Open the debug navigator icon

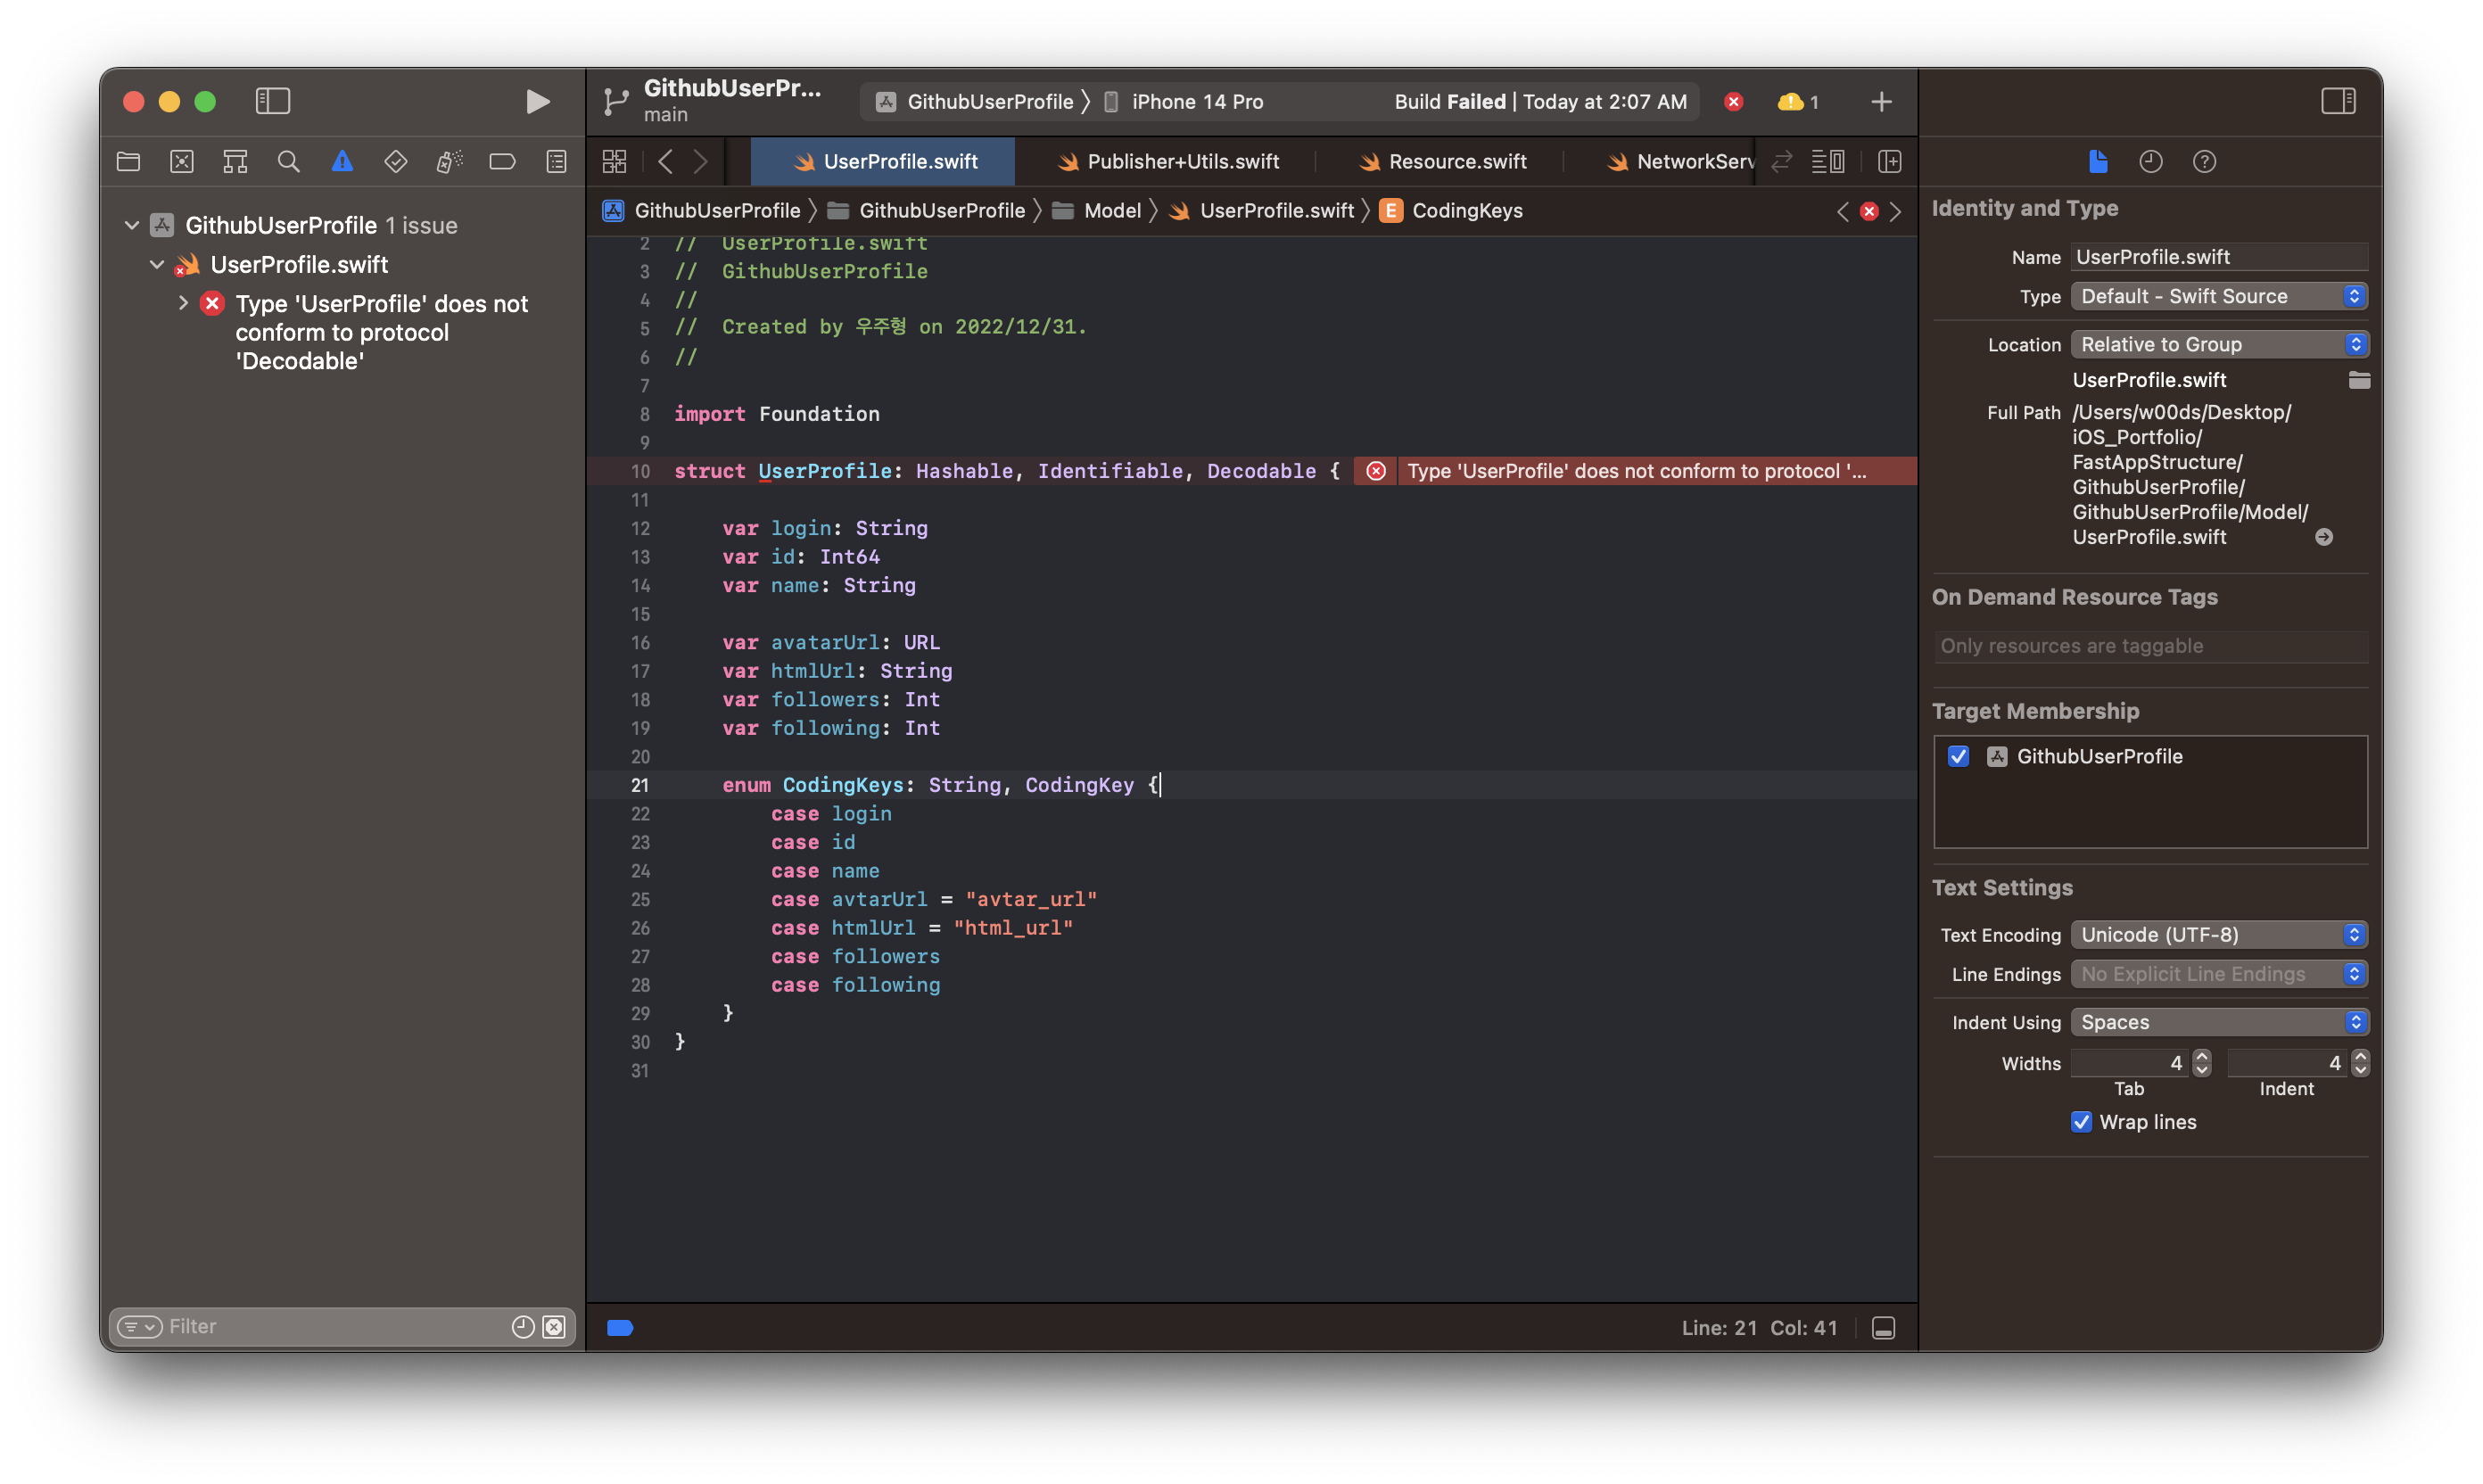449,161
